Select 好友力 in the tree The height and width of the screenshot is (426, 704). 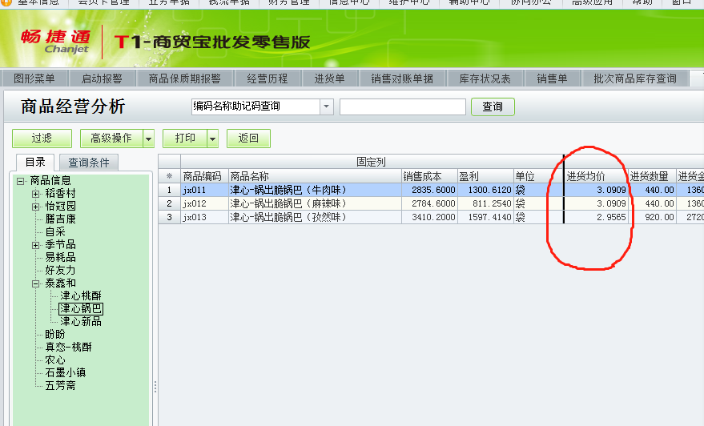tap(60, 270)
